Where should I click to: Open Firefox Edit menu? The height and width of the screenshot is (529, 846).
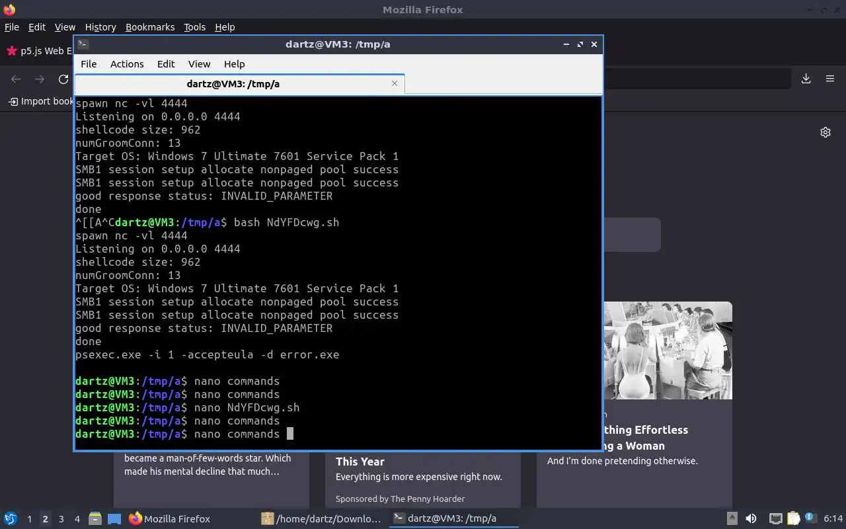pyautogui.click(x=37, y=27)
